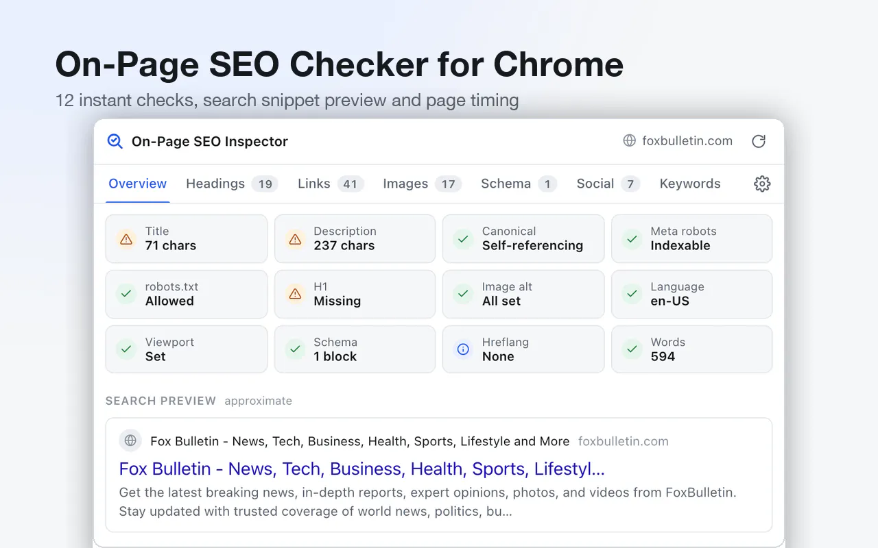Click the green check on Viewport card
Viewport: 878px width, 548px height.
pyautogui.click(x=126, y=349)
